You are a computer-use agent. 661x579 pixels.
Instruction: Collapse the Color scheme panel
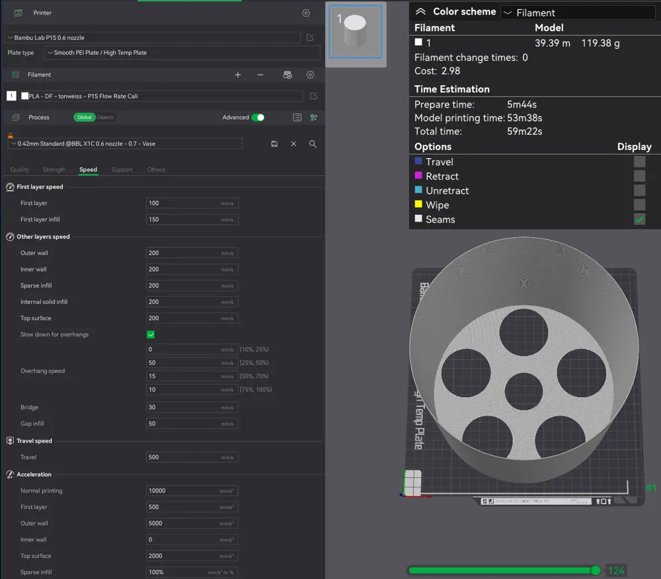pyautogui.click(x=420, y=12)
